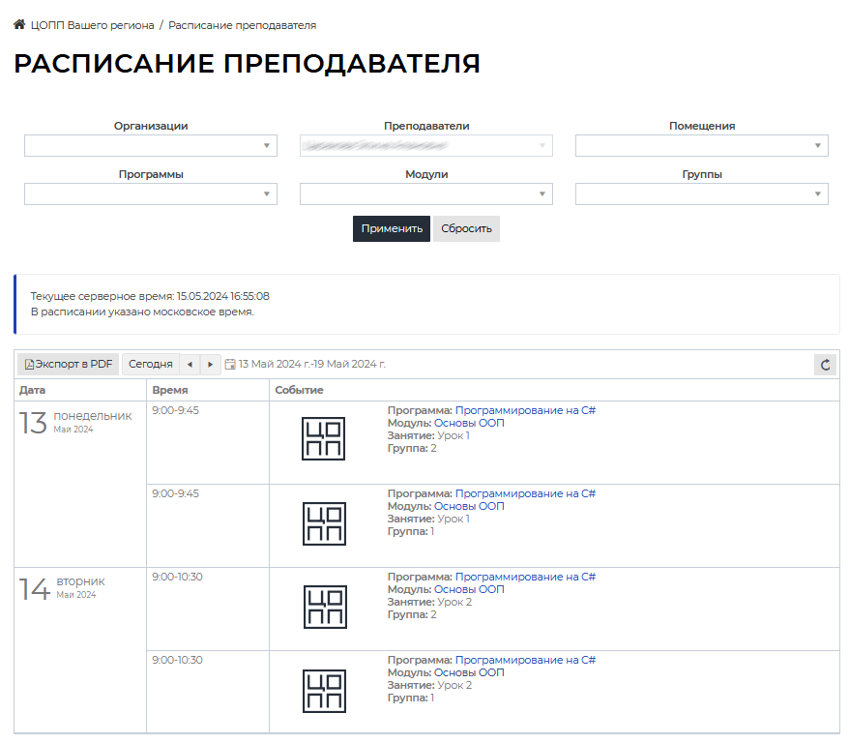The image size is (849, 743).
Task: Open Основы ООП module link for Tuesday group 1
Action: pyautogui.click(x=469, y=672)
